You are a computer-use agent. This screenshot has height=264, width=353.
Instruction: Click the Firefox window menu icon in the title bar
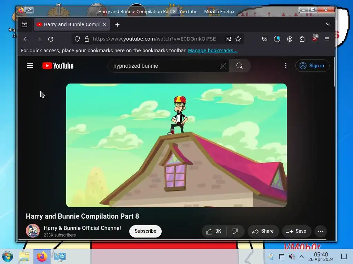[x=21, y=10]
